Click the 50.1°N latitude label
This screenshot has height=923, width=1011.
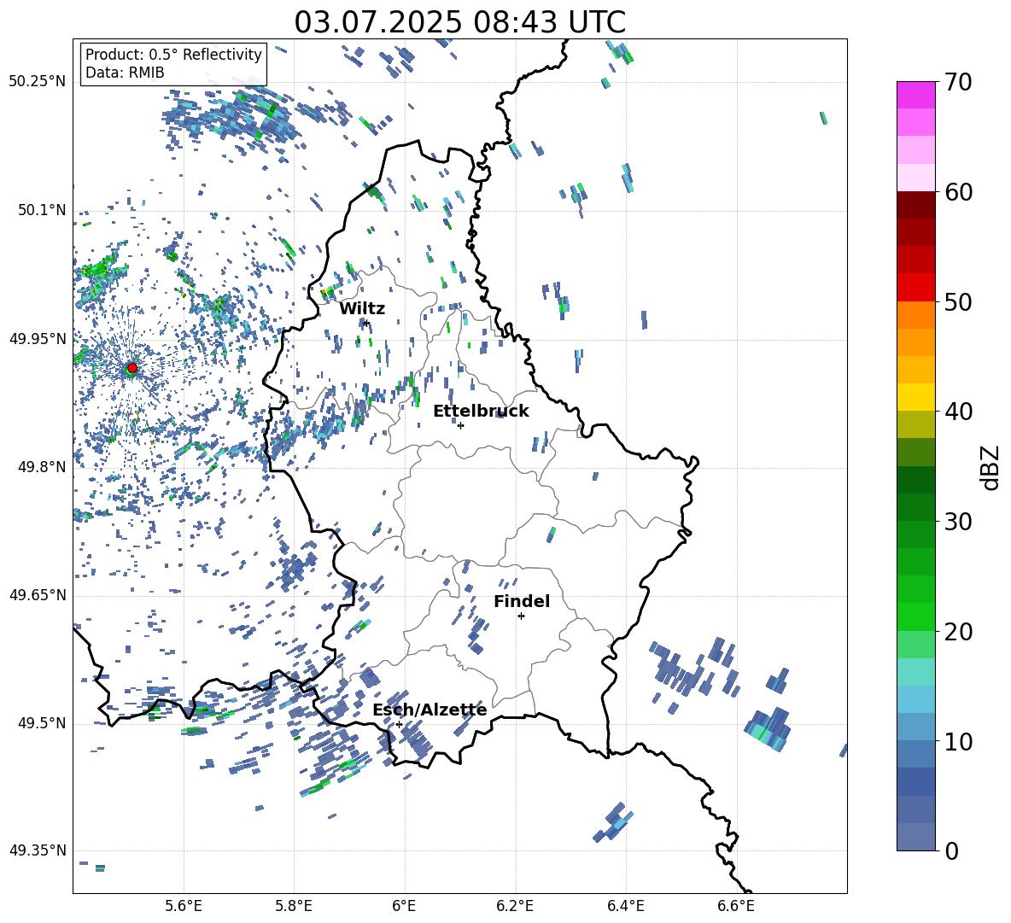click(x=42, y=211)
